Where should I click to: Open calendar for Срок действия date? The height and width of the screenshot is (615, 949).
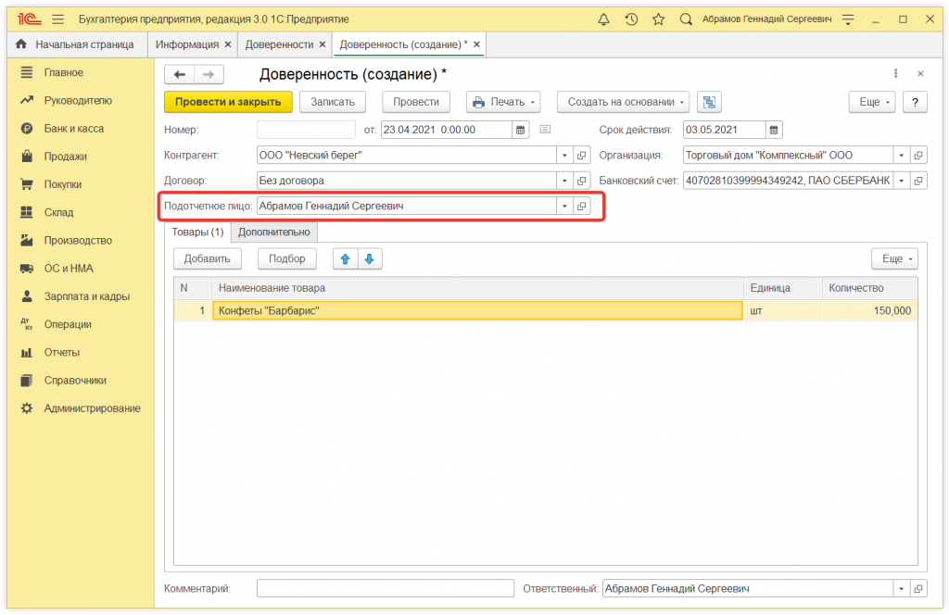[775, 130]
